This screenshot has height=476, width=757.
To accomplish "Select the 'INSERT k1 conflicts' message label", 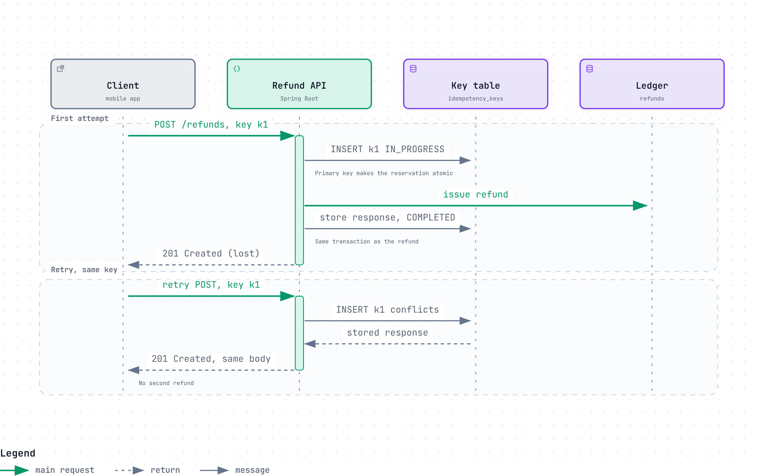I will click(387, 309).
